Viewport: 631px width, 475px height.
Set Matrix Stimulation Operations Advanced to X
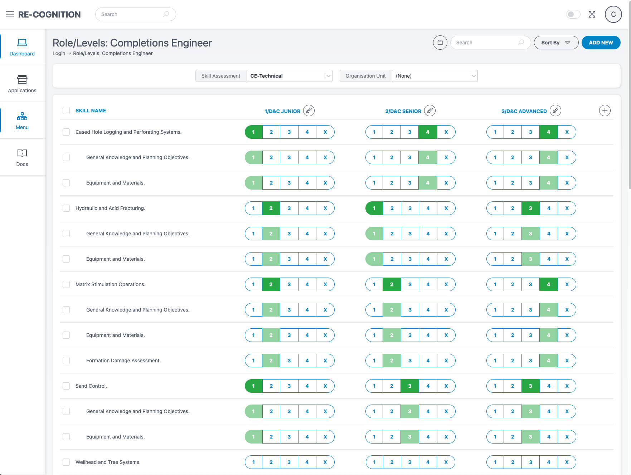(567, 284)
